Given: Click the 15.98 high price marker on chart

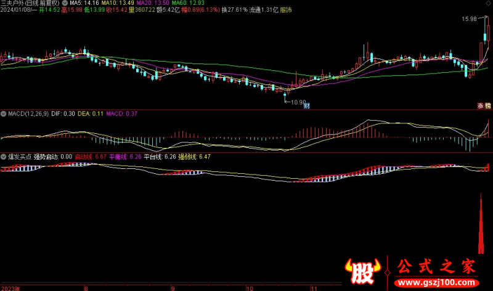Looking at the screenshot, I should point(469,19).
